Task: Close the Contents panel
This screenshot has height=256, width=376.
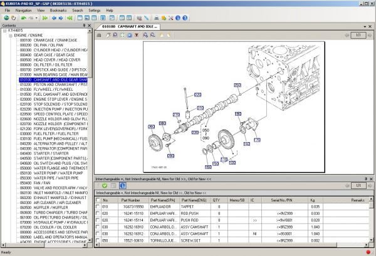Action: pyautogui.click(x=90, y=26)
